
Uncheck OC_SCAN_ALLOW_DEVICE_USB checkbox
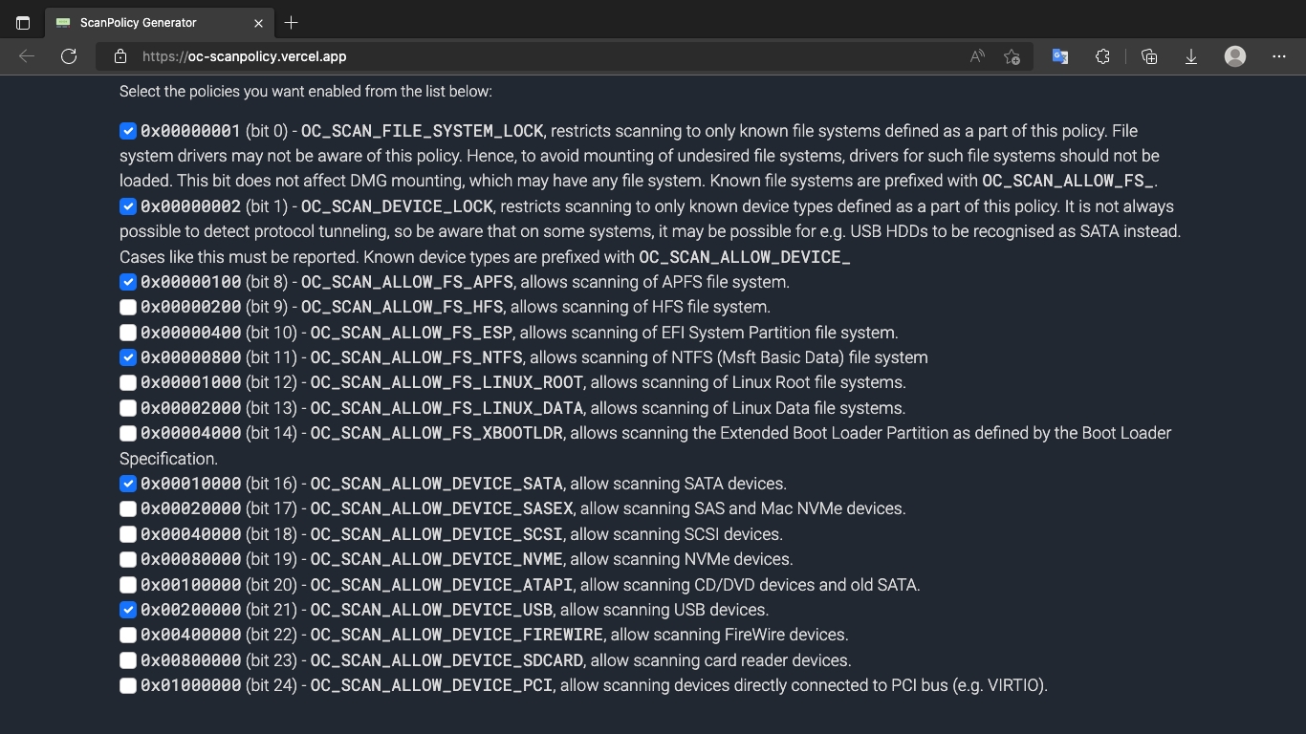pos(128,610)
